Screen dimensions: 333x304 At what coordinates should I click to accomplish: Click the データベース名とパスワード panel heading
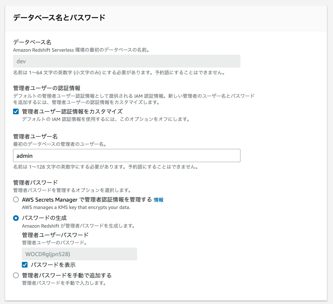point(59,18)
